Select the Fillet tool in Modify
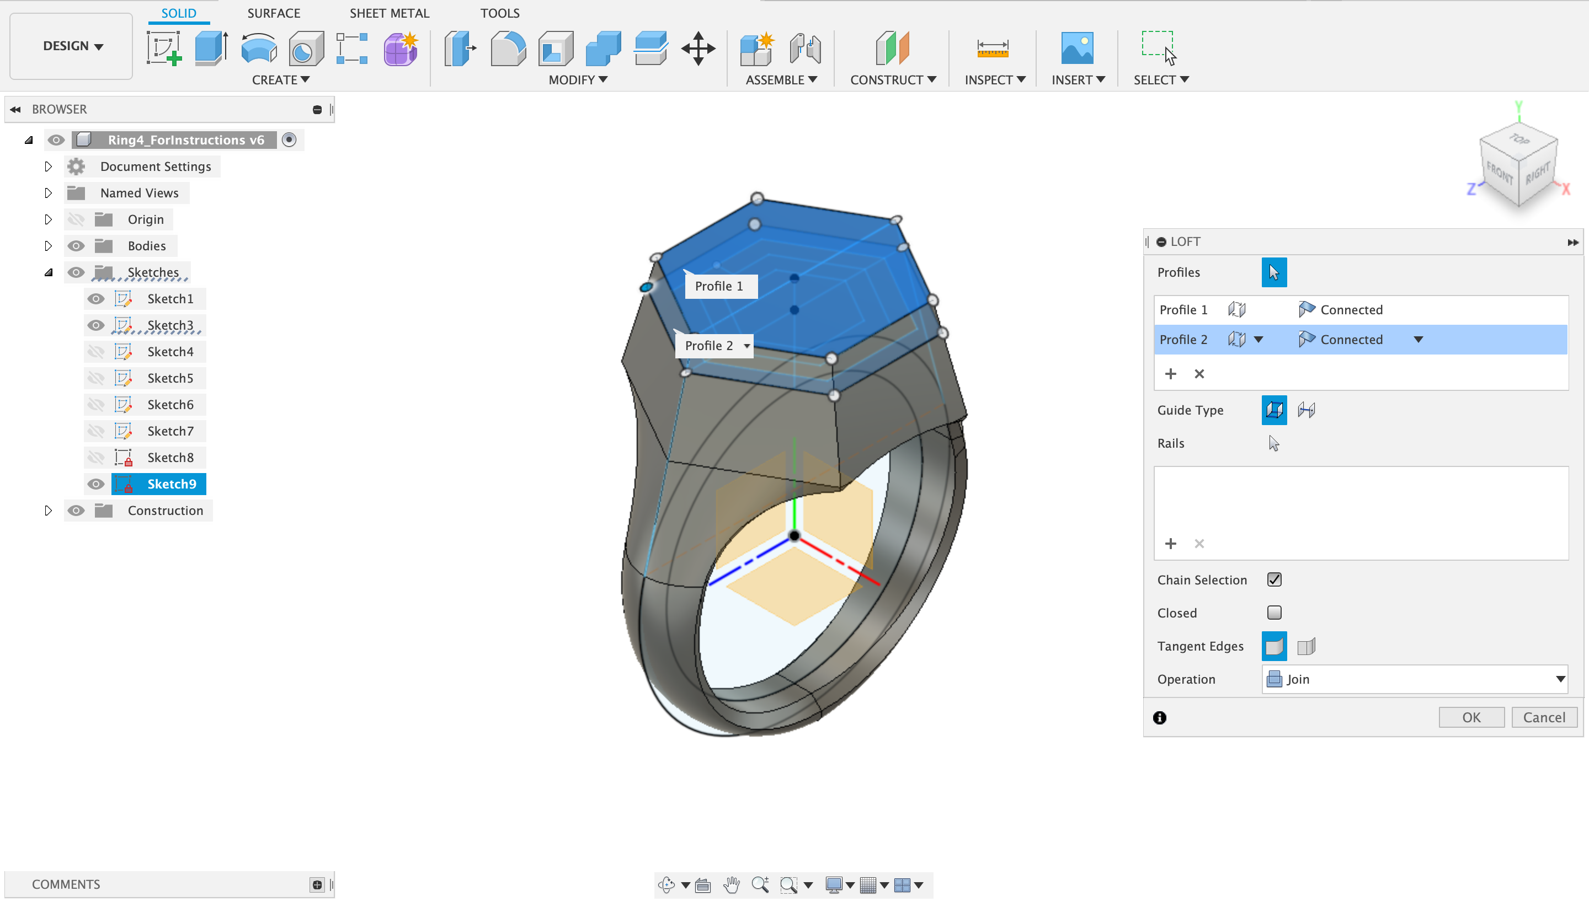The image size is (1589, 902). (x=508, y=49)
